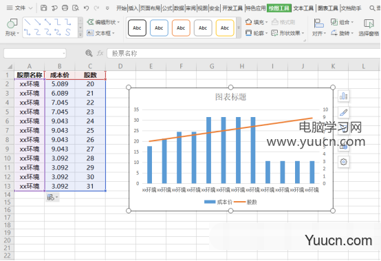Expand the quick access toolbar customize arrow

(107, 8)
